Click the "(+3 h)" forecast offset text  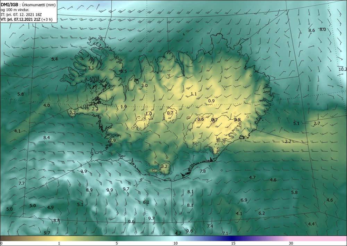(x=47, y=19)
